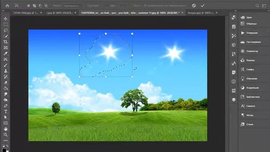Select the Rectangular Marquee tool
This screenshot has width=270, height=152.
[x=5, y=24]
